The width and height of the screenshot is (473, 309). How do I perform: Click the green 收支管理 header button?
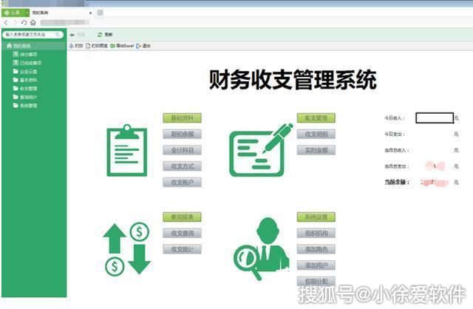point(316,118)
